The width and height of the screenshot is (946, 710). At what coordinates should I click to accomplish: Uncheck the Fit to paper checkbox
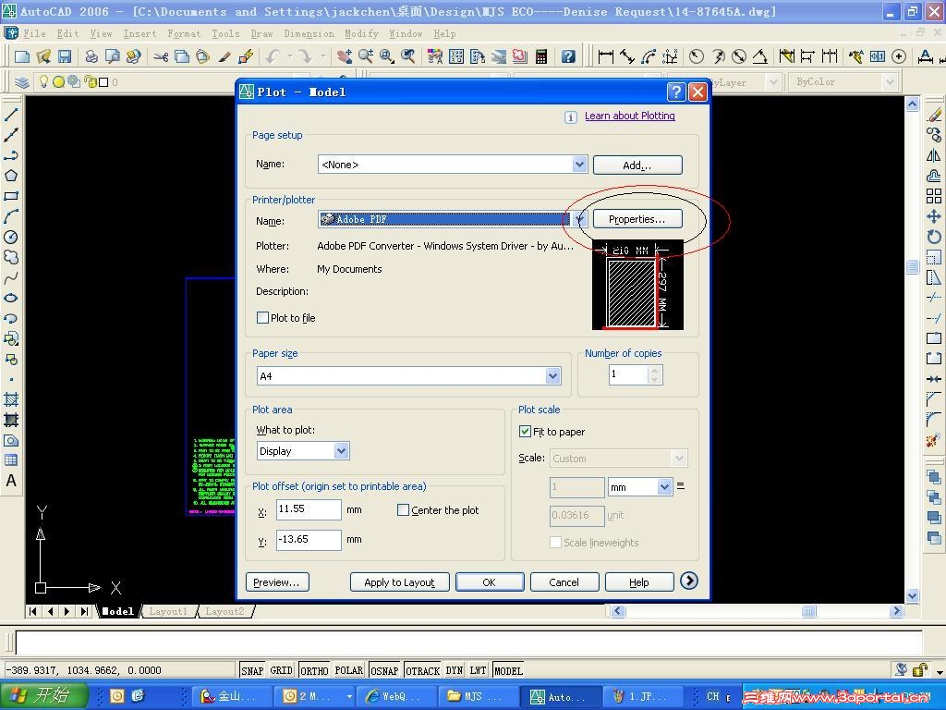point(526,432)
